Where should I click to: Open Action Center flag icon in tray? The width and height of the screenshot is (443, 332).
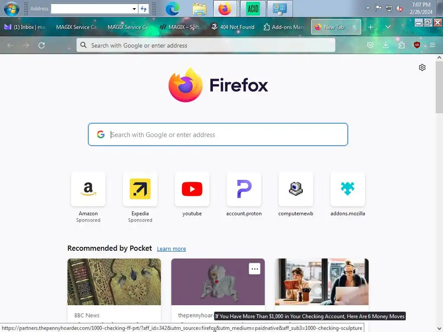coord(378,8)
